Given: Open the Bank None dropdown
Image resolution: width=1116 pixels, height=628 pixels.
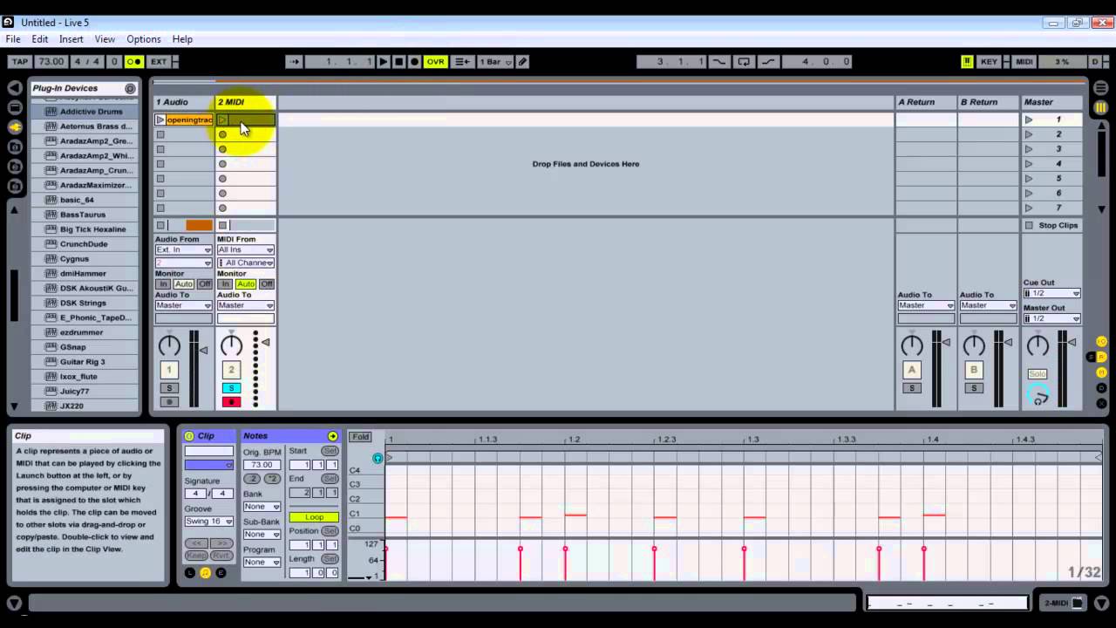Looking at the screenshot, I should pyautogui.click(x=262, y=507).
